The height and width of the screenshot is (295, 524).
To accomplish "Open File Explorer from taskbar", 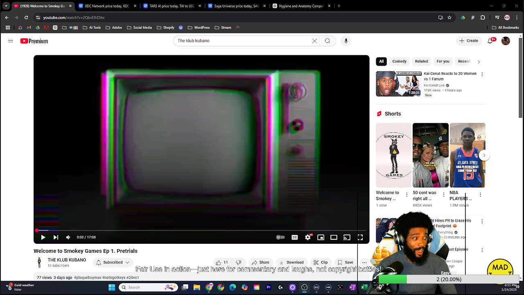I will pyautogui.click(x=196, y=288).
